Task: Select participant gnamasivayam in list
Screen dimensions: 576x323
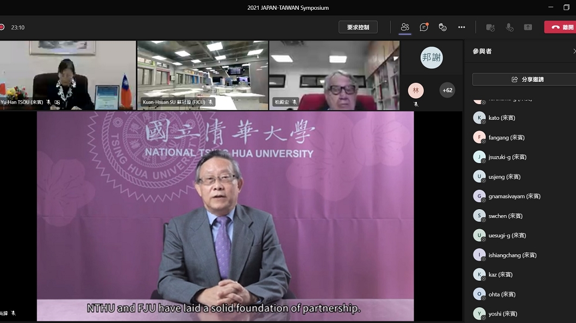Action: 524,196
